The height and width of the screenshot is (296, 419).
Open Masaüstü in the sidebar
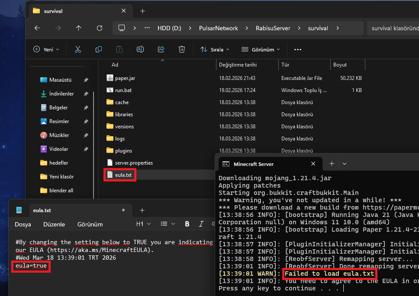60,80
